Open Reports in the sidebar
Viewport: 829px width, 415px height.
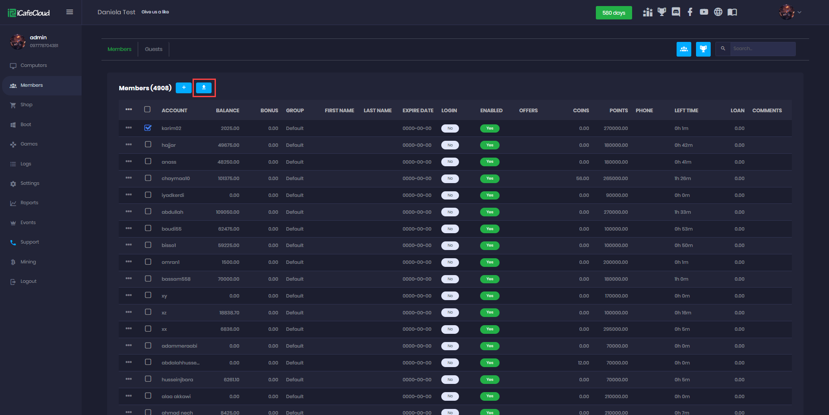29,203
